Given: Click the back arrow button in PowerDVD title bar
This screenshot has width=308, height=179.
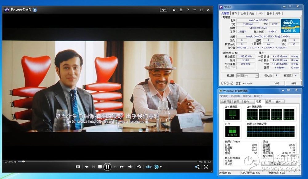Looking at the screenshot, I should pos(164,10).
